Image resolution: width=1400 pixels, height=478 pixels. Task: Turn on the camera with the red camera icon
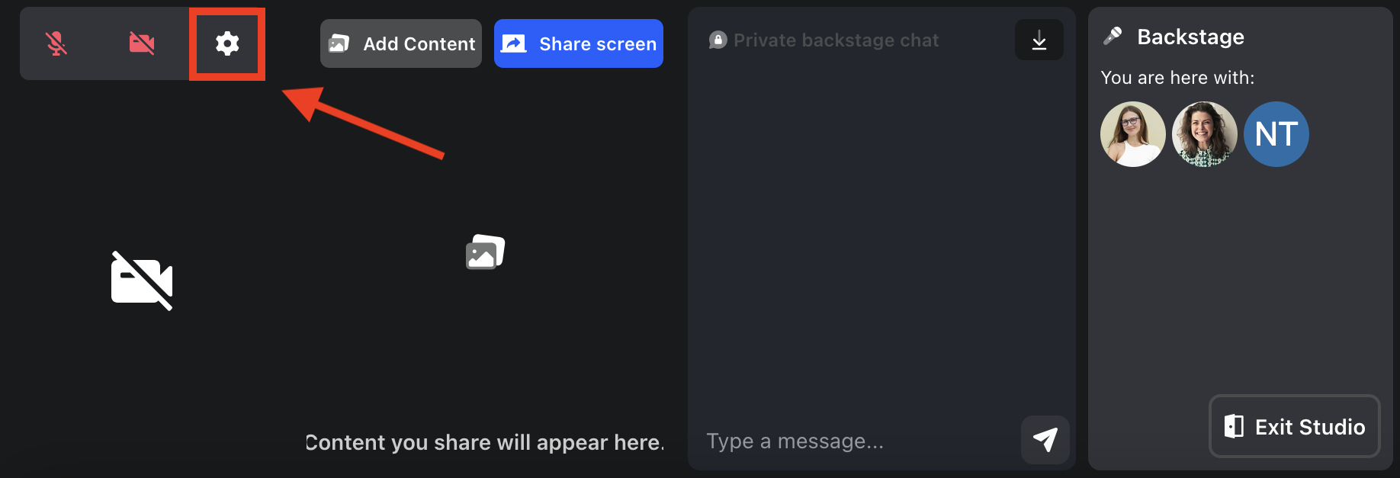(x=142, y=43)
